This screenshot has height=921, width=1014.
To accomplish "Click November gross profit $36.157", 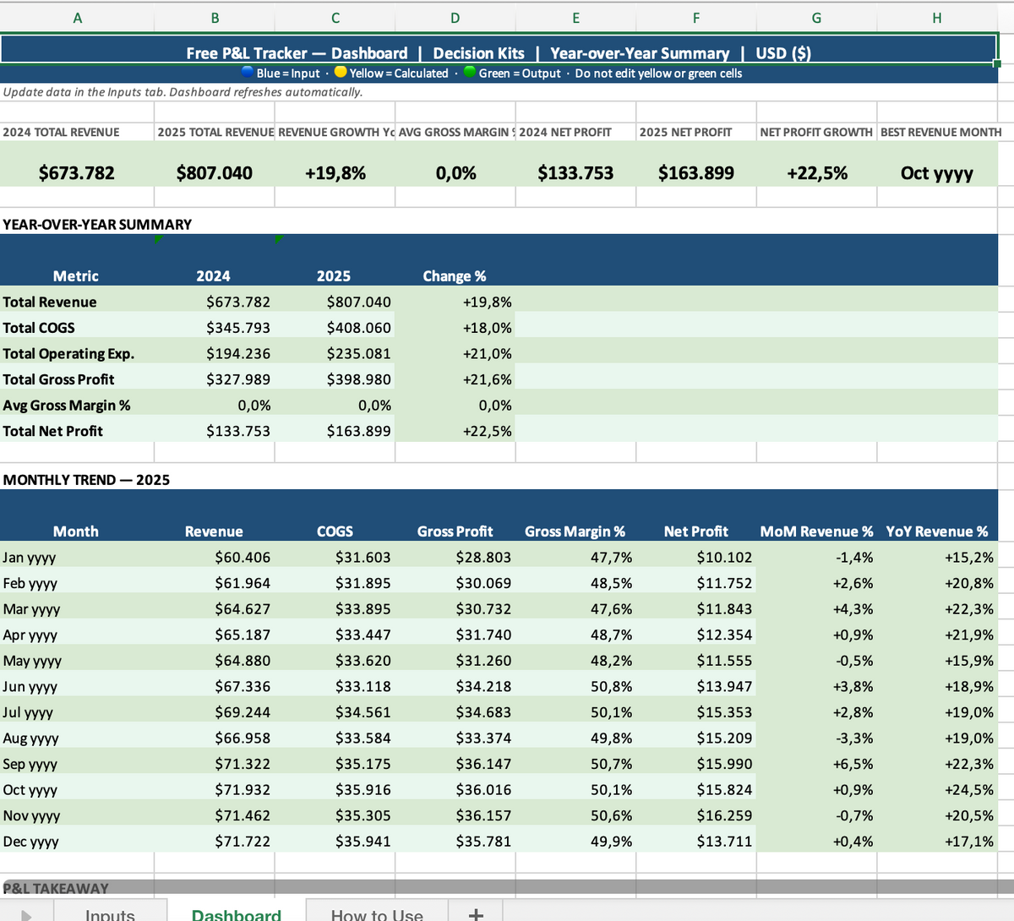I will 483,816.
